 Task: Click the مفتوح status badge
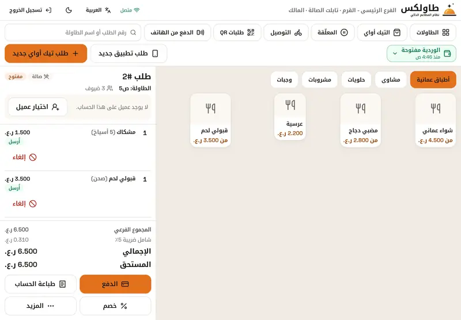16,77
